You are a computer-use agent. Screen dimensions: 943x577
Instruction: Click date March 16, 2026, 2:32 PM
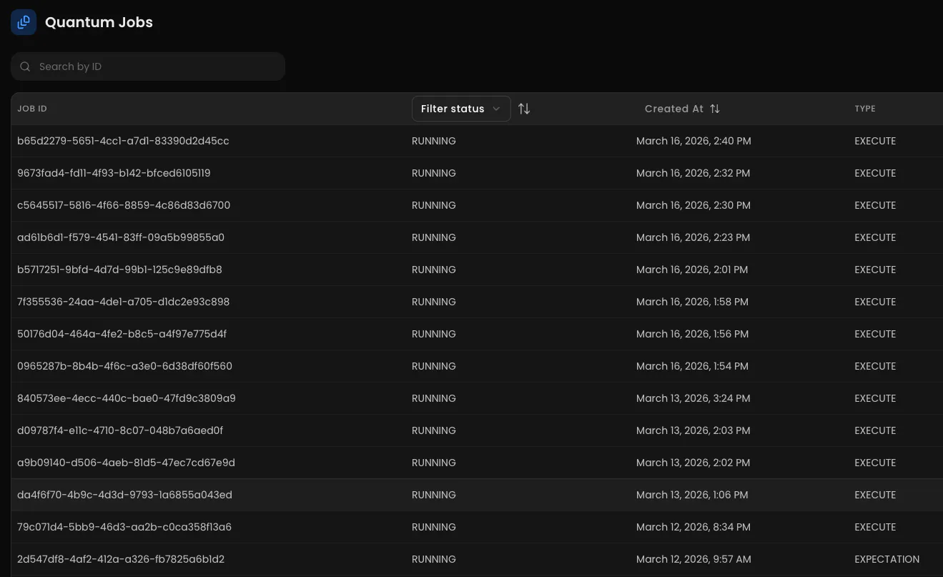(x=693, y=173)
